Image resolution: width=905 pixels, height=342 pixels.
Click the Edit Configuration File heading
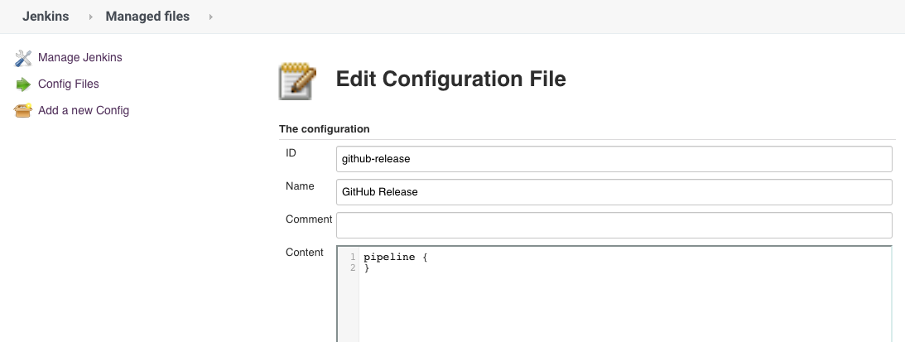[x=450, y=79]
